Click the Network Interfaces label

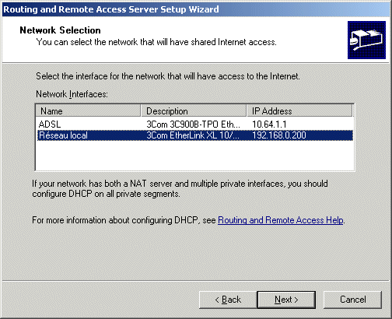(x=72, y=94)
